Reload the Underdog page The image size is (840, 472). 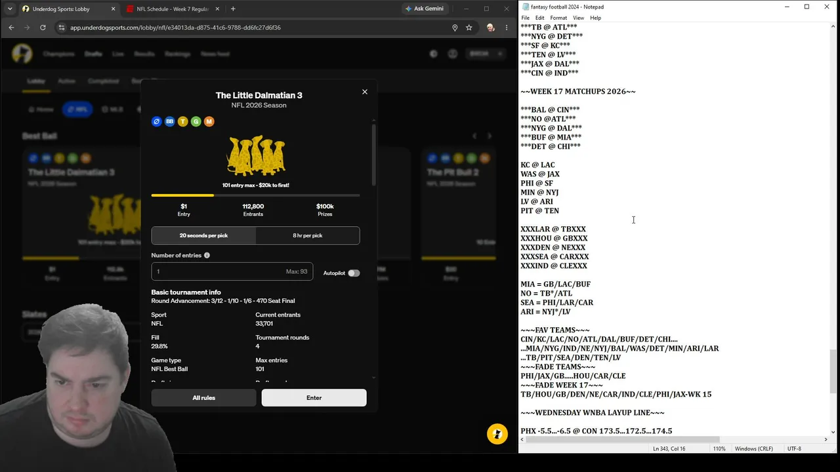(x=43, y=28)
